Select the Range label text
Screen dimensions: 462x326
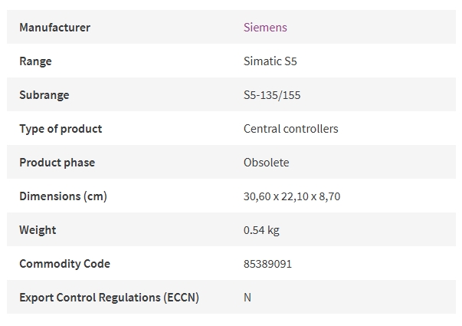[35, 61]
